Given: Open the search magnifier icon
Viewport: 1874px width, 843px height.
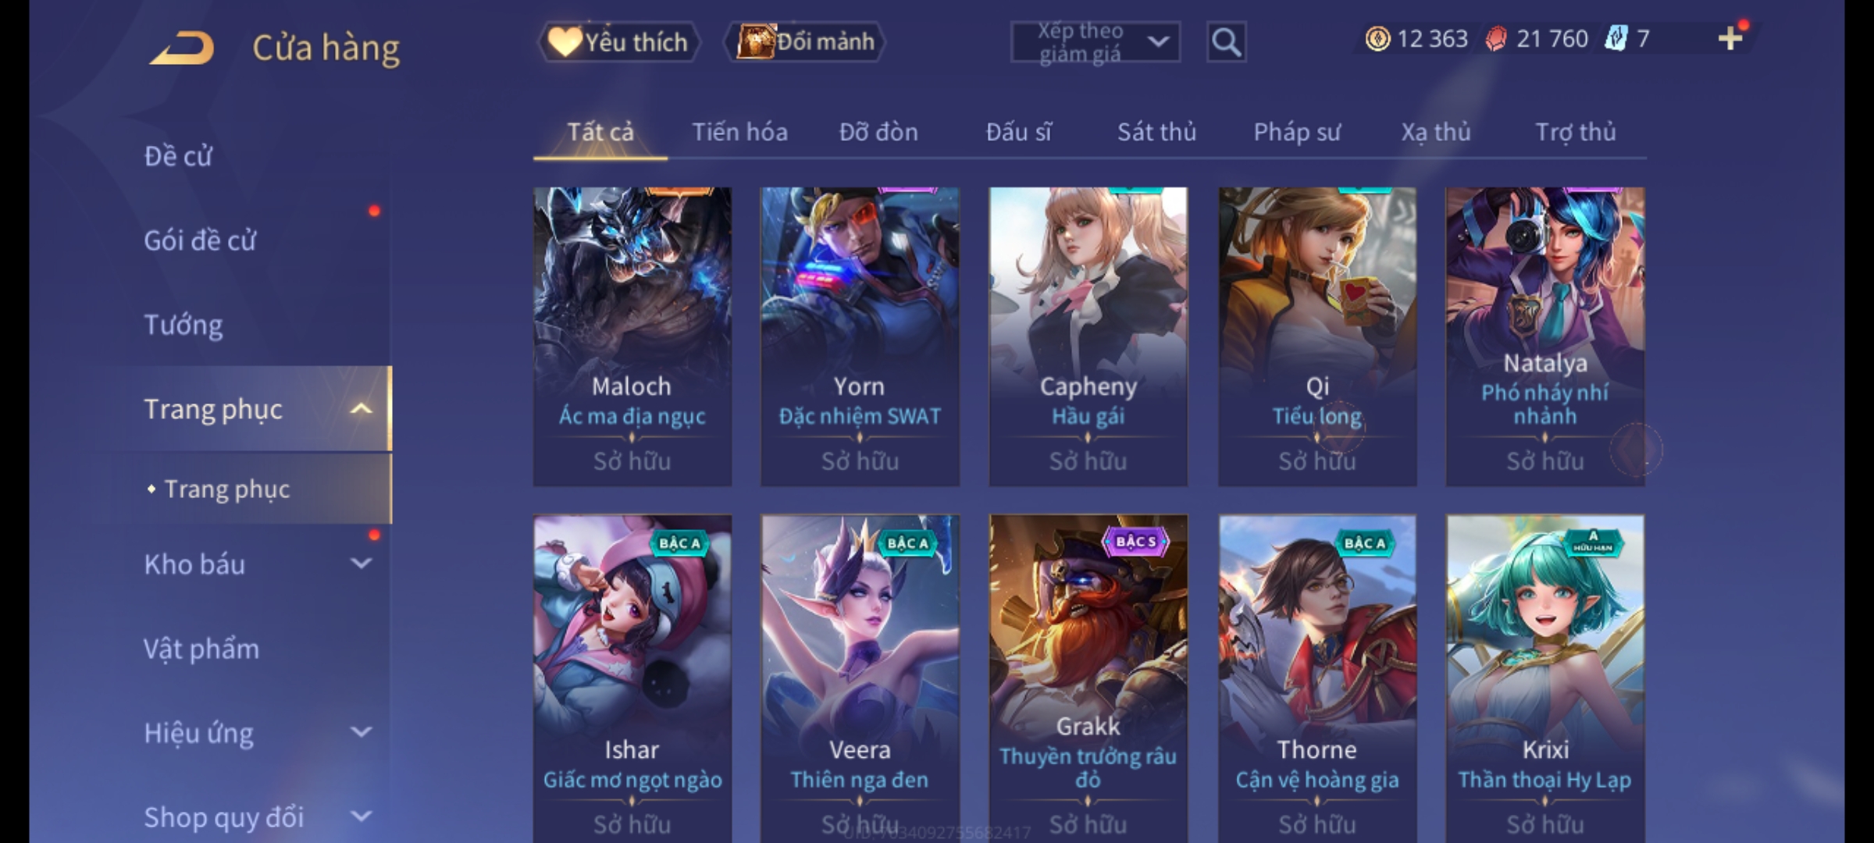Looking at the screenshot, I should coord(1226,42).
